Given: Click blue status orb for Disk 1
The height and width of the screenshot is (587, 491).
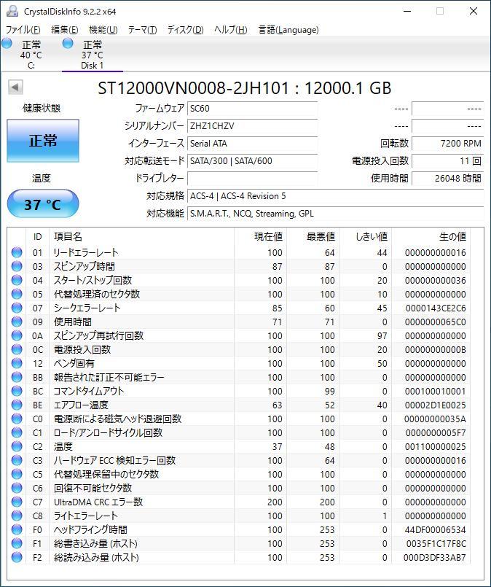Looking at the screenshot, I should pos(68,44).
